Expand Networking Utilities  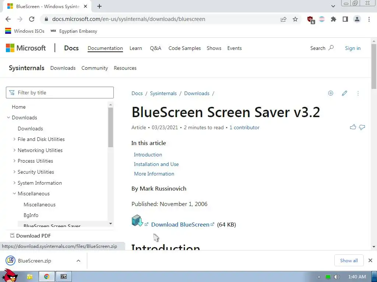14,150
